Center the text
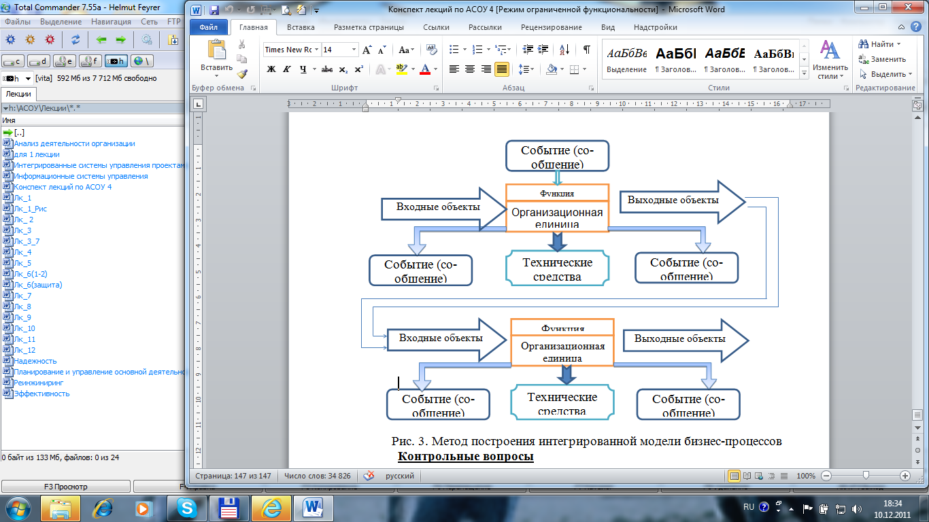Viewport: 929px width, 522px height. 471,69
